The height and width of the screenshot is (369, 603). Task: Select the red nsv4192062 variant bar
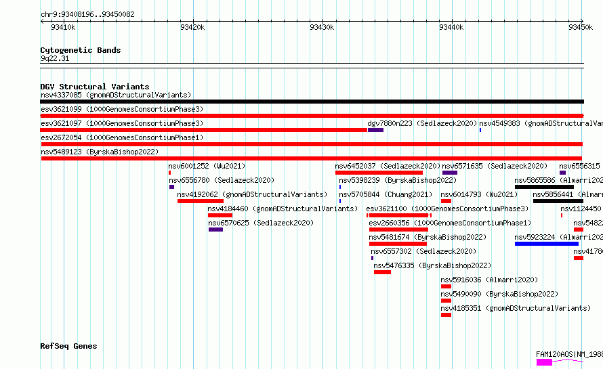[201, 201]
